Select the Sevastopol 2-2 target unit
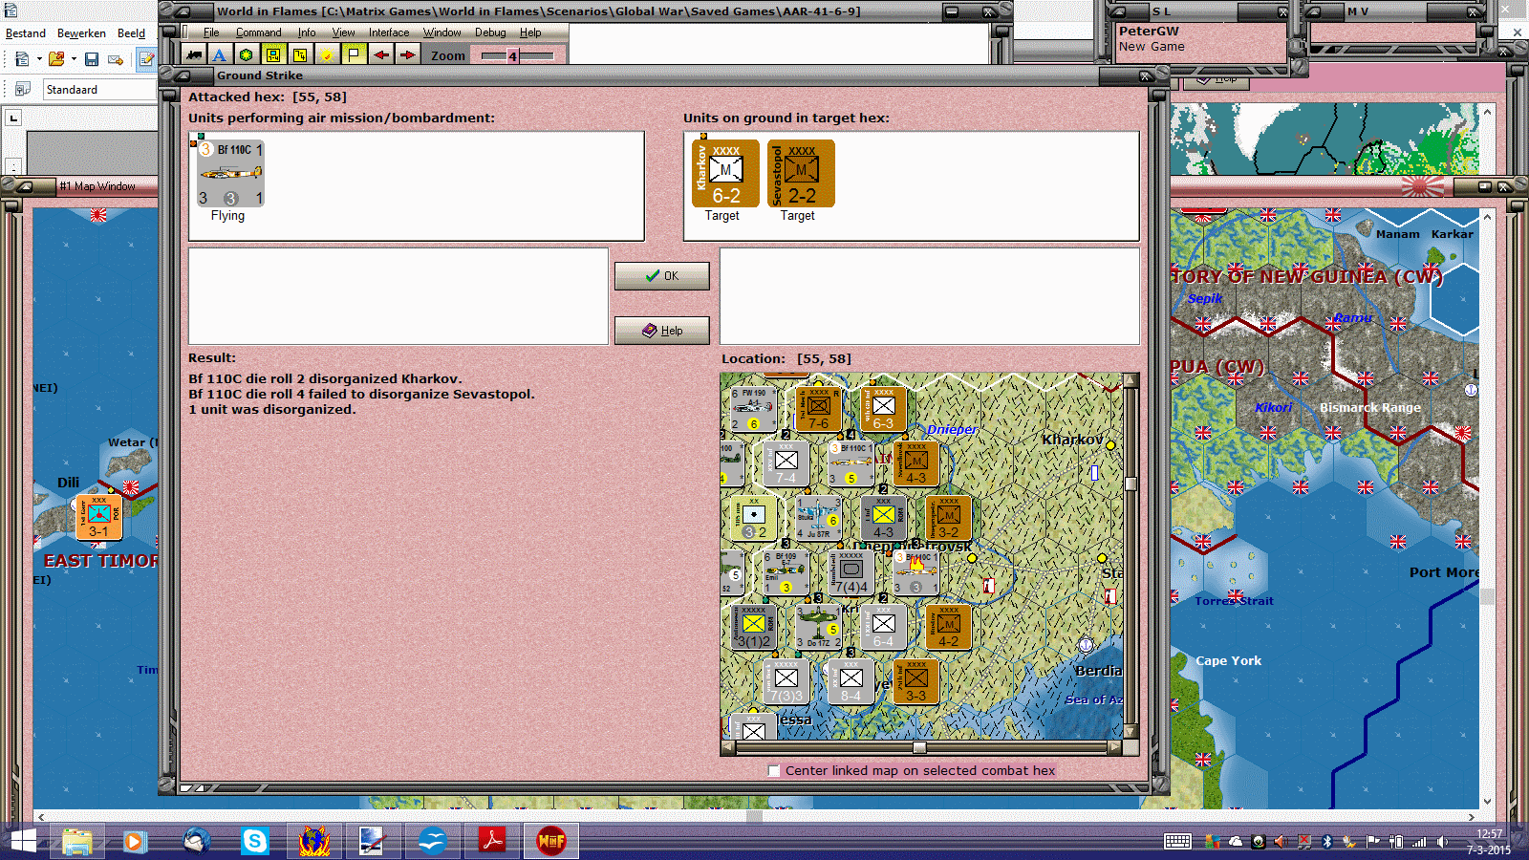The width and height of the screenshot is (1529, 860). point(801,173)
